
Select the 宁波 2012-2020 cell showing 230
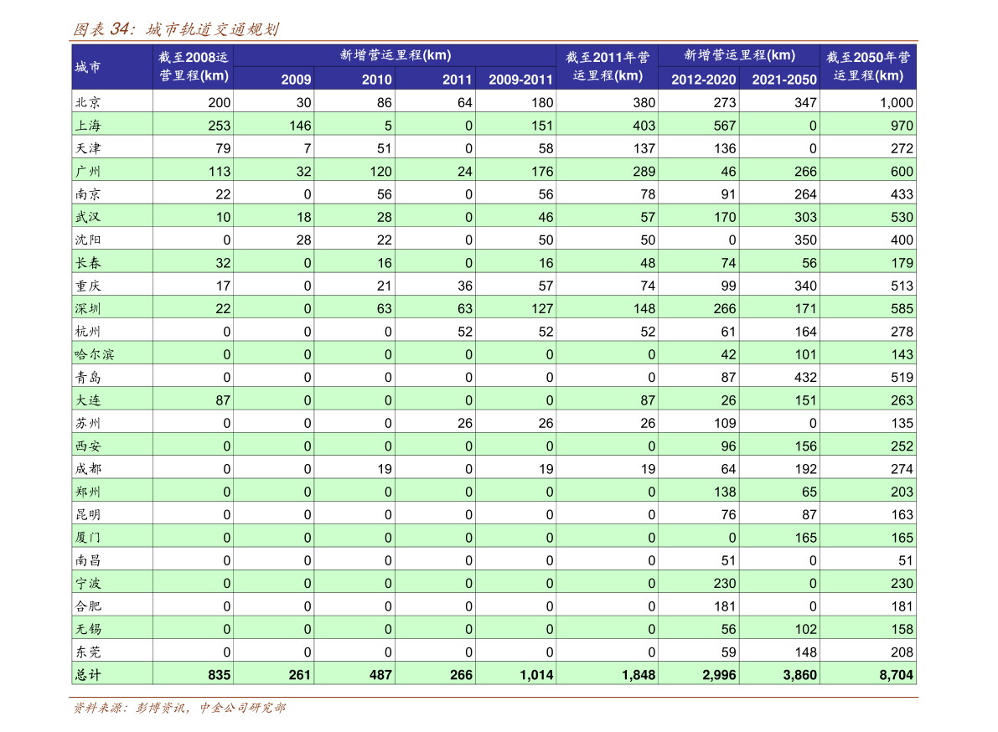pos(724,583)
